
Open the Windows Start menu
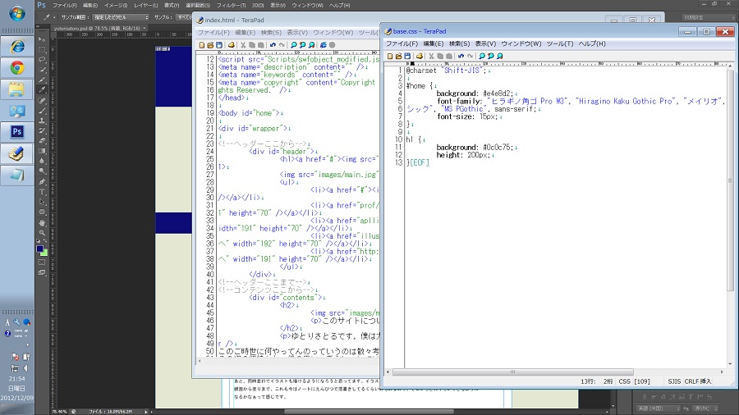pyautogui.click(x=17, y=14)
